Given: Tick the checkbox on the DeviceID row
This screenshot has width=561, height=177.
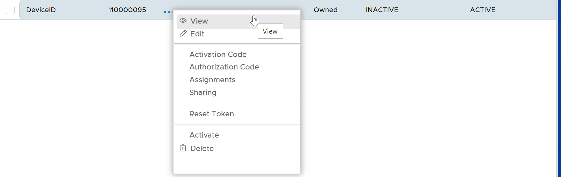Looking at the screenshot, I should point(10,10).
